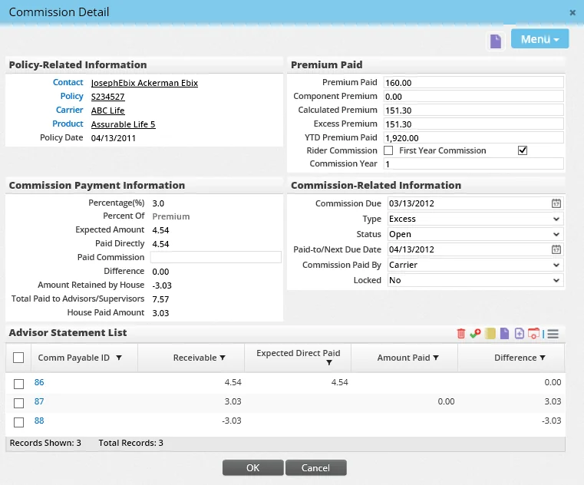Open the blue Menu dropdown button
The width and height of the screenshot is (584, 485).
(539, 40)
